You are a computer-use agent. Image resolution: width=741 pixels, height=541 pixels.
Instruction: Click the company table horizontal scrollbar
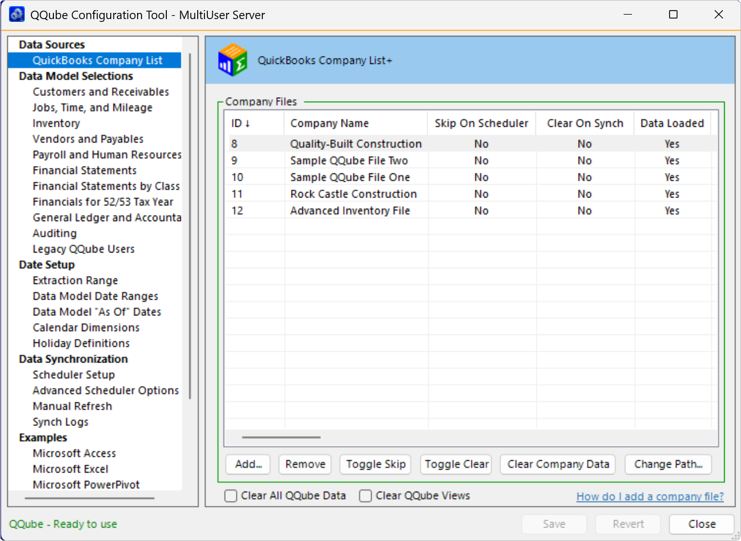click(x=281, y=437)
